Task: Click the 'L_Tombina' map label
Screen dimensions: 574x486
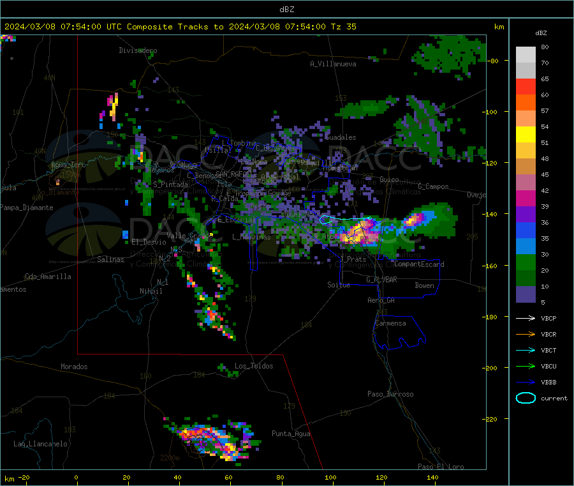Action: (239, 143)
